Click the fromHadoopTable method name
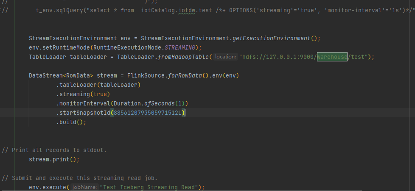Viewport: 415px width, 191px height. point(183,57)
